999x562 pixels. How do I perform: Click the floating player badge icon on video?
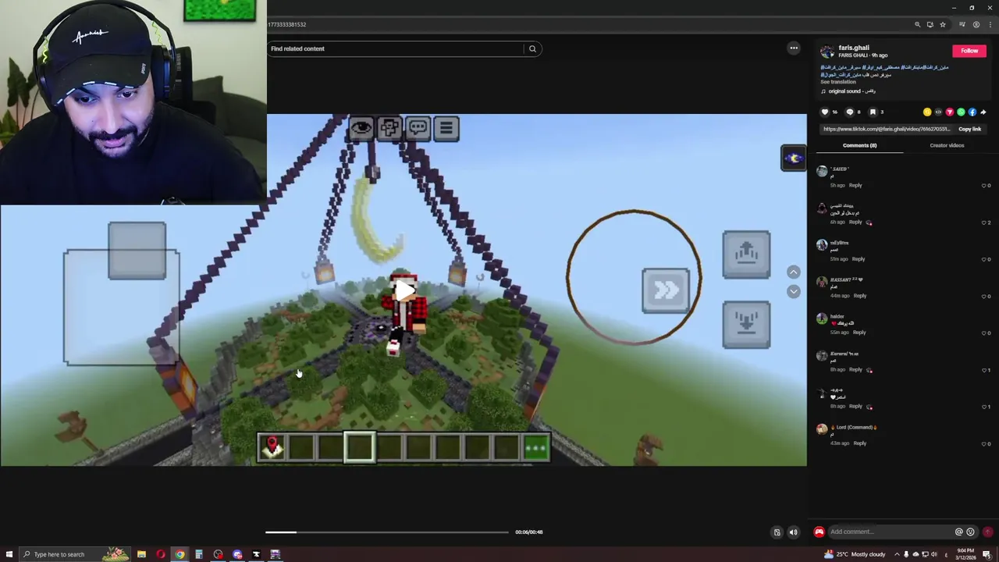(793, 158)
